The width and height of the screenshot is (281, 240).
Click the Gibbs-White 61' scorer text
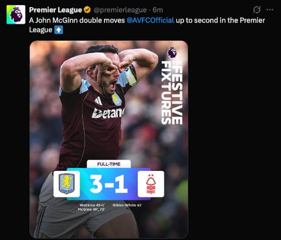coord(127,205)
